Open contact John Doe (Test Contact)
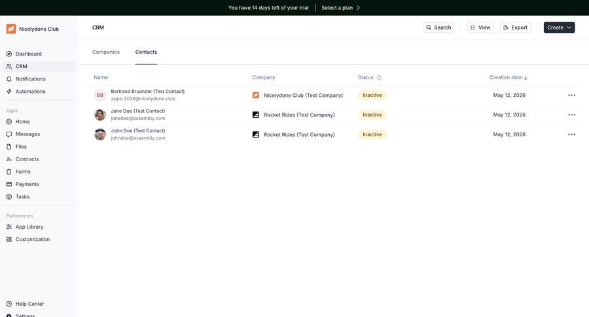Screen dimensions: 589x317 138,130
